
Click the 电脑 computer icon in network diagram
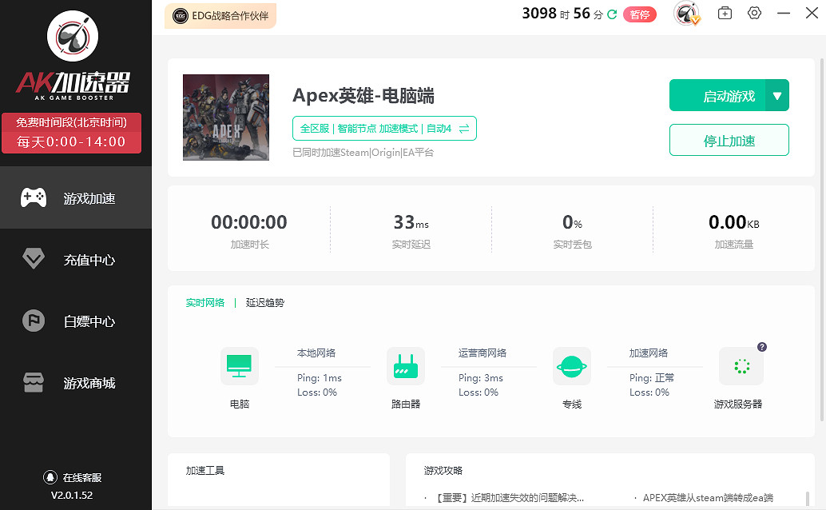[x=239, y=366]
